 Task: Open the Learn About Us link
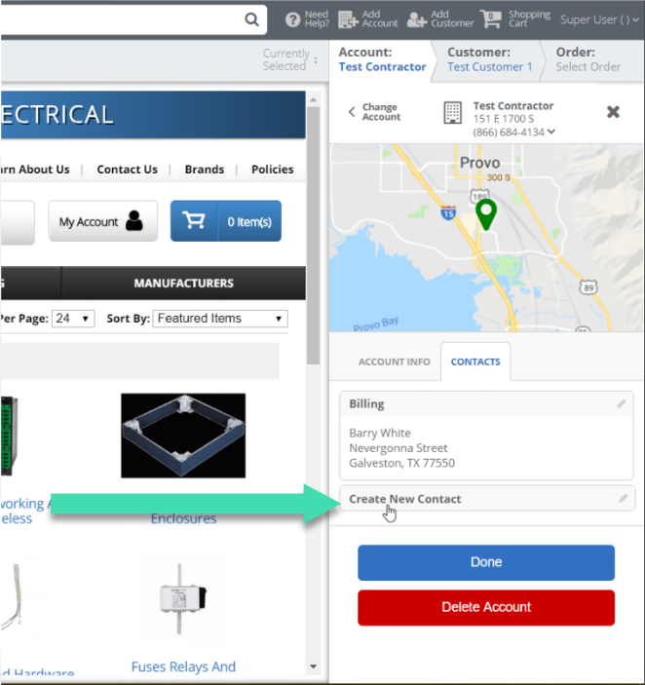click(35, 170)
